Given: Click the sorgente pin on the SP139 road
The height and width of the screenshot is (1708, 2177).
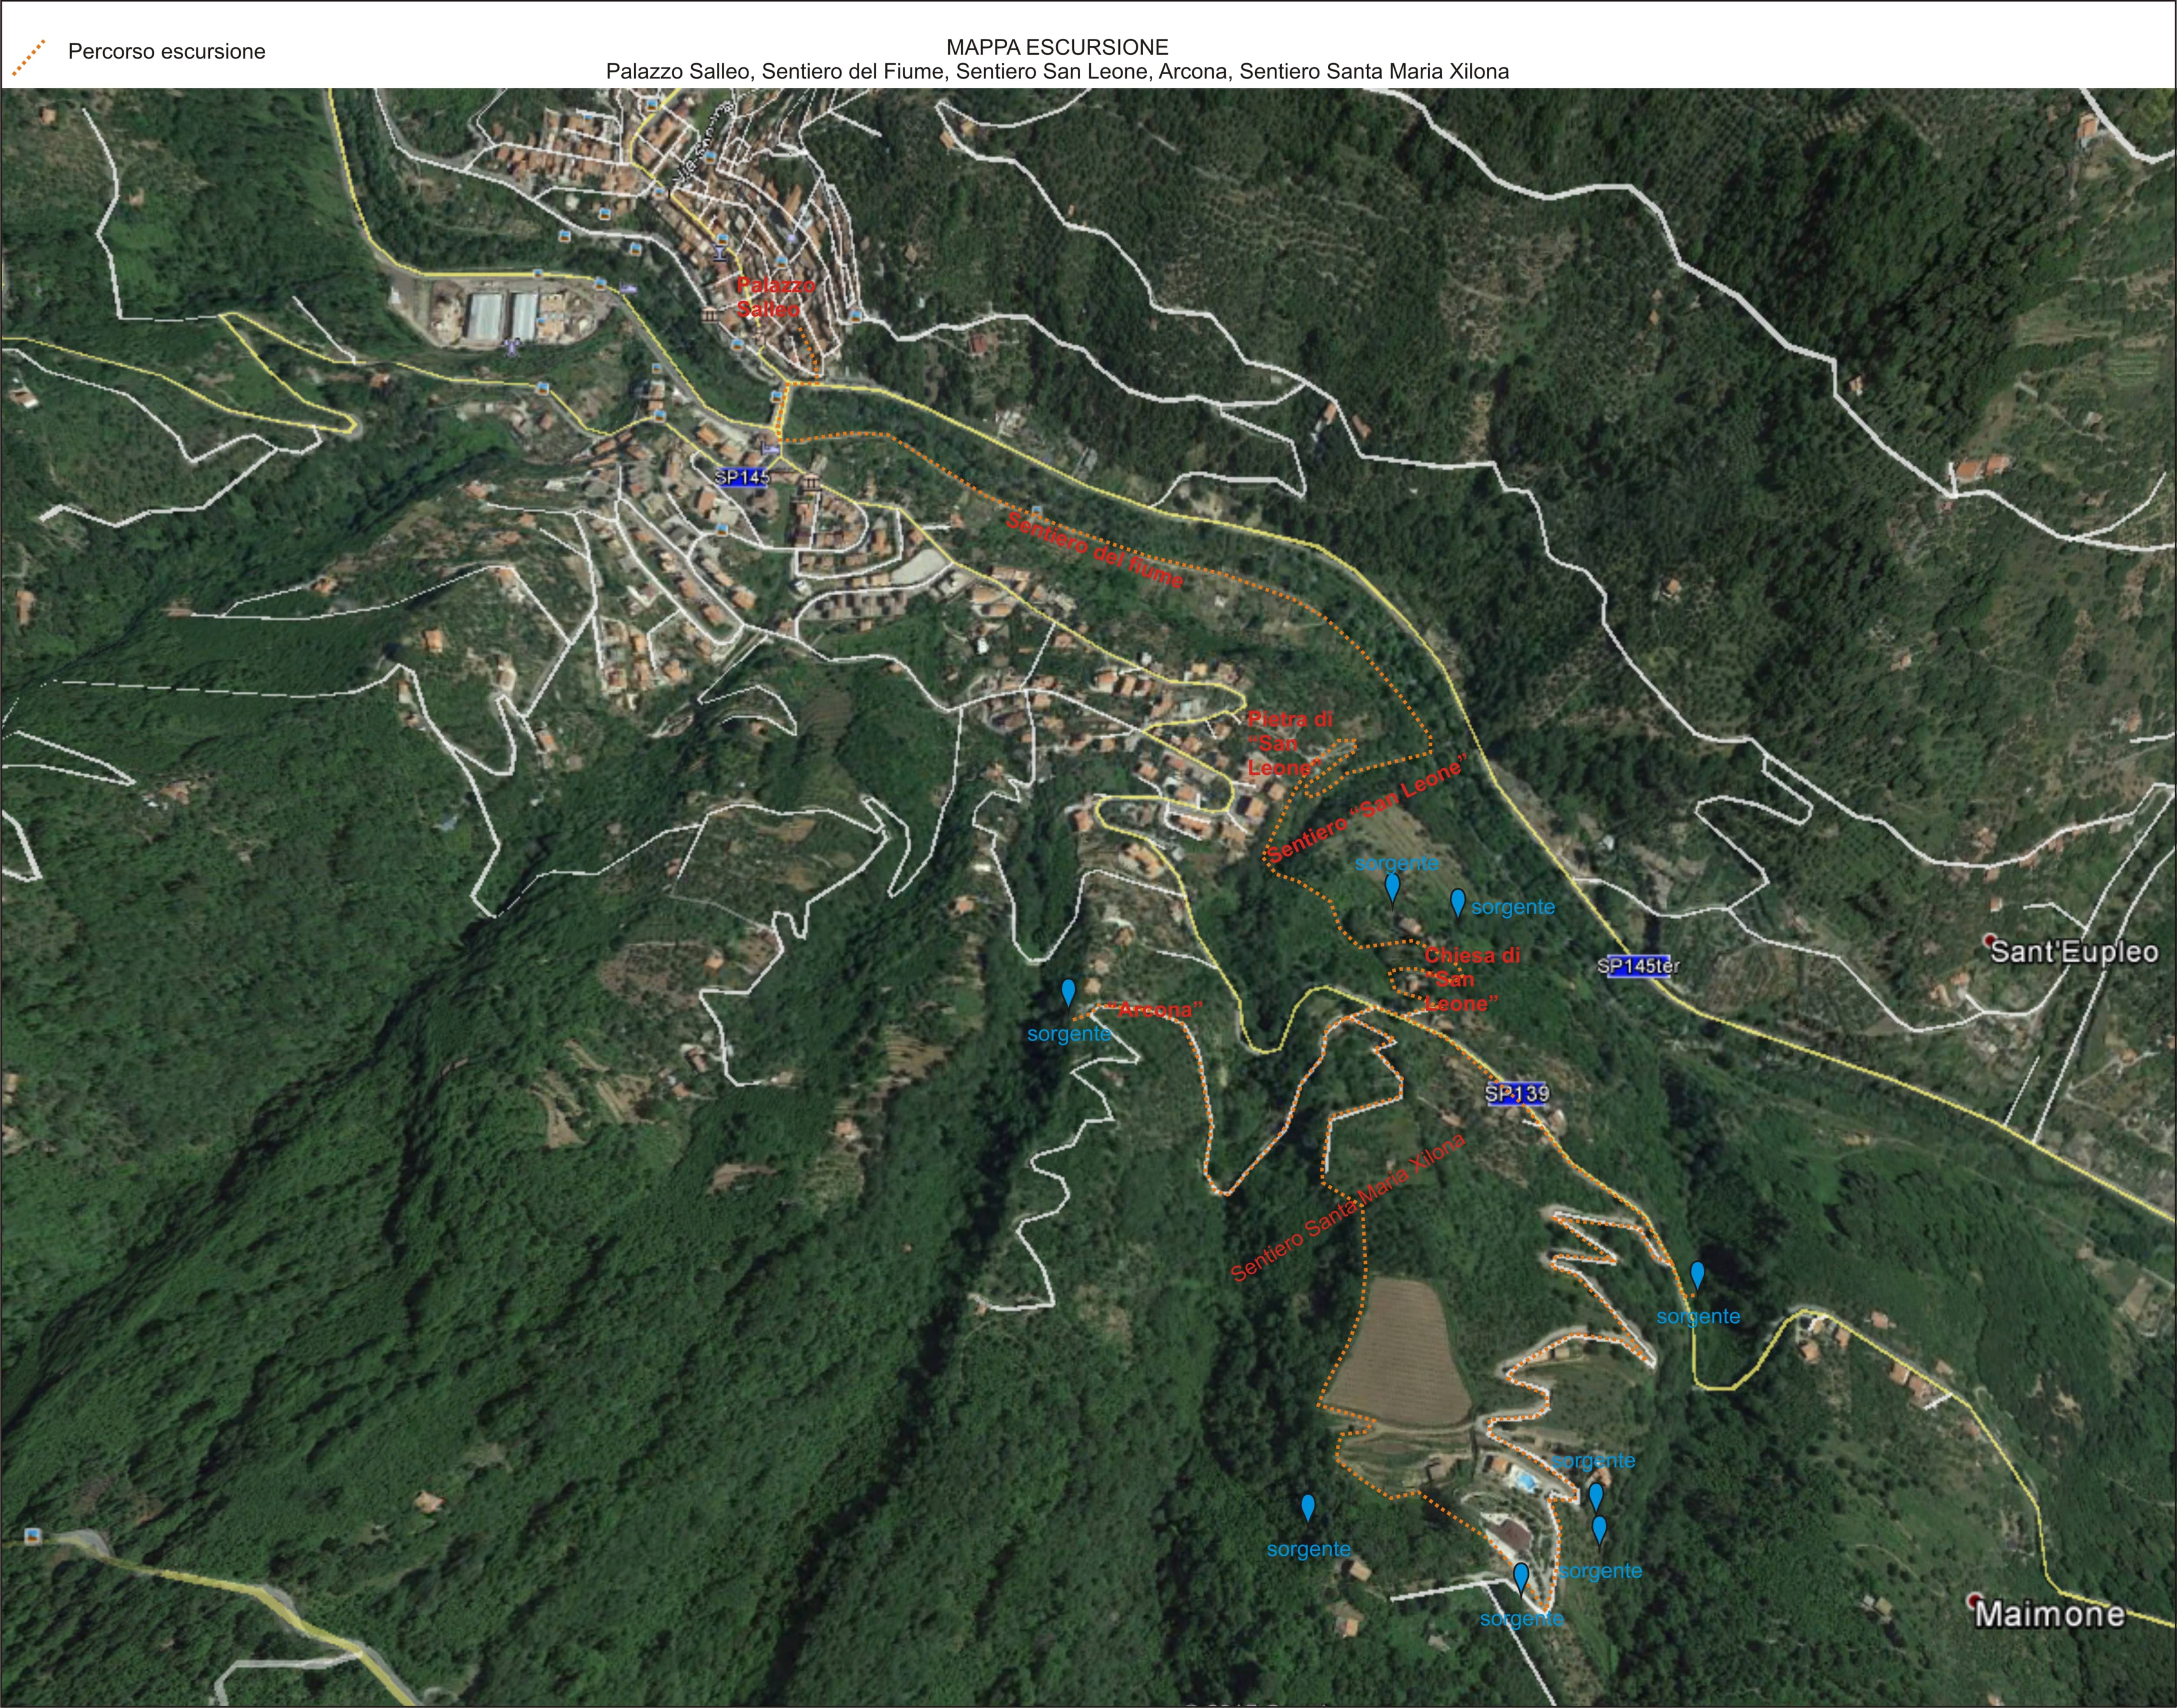Looking at the screenshot, I should [1697, 1276].
